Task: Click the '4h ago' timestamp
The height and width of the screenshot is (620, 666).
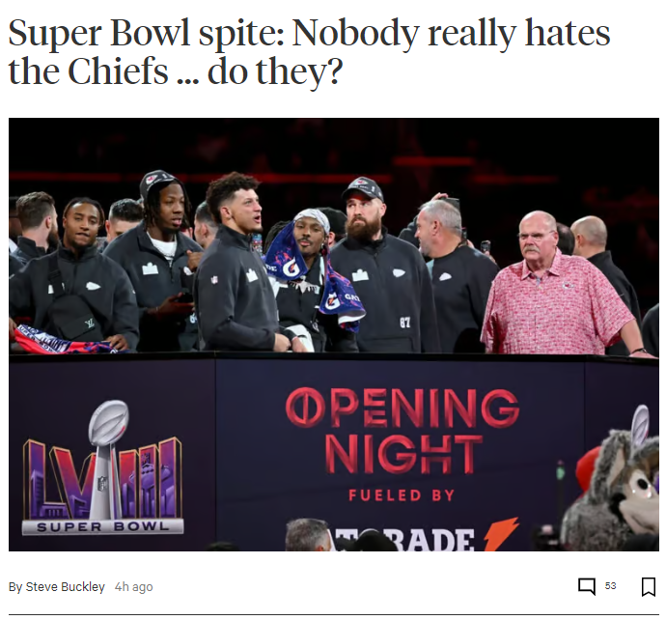Action: point(134,587)
